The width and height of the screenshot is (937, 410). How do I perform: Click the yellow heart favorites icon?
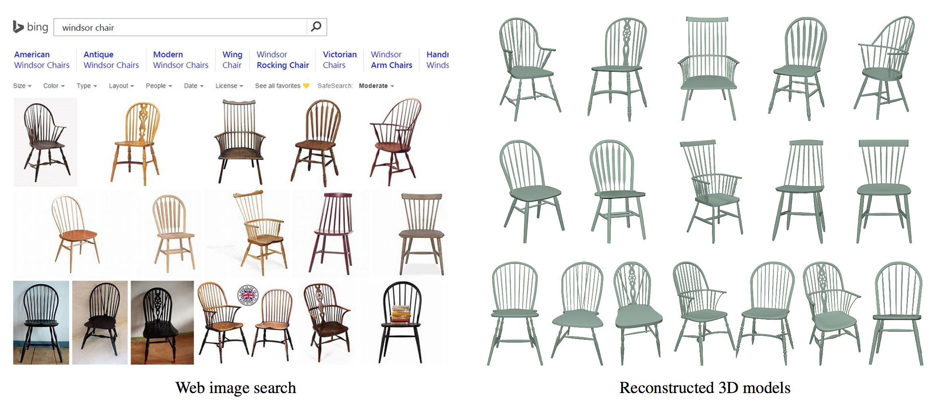[306, 86]
